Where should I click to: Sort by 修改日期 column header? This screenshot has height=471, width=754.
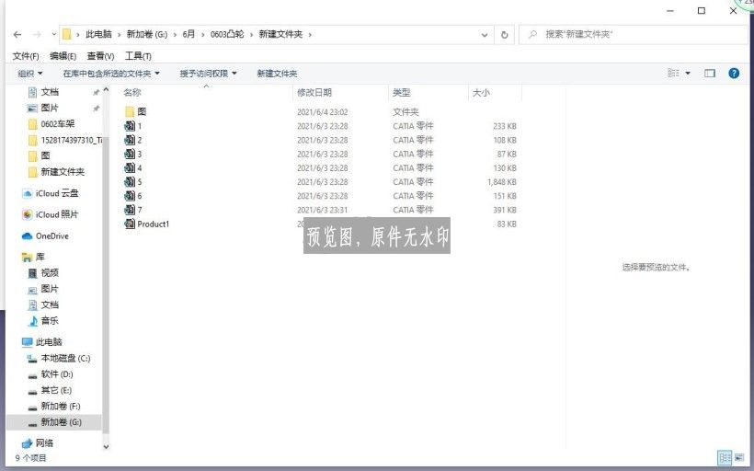click(314, 93)
